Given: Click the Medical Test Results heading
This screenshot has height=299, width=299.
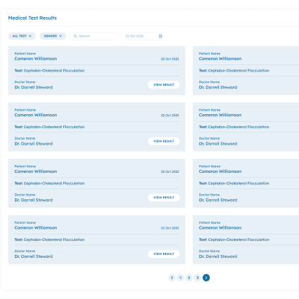Looking at the screenshot, I should coord(33,18).
